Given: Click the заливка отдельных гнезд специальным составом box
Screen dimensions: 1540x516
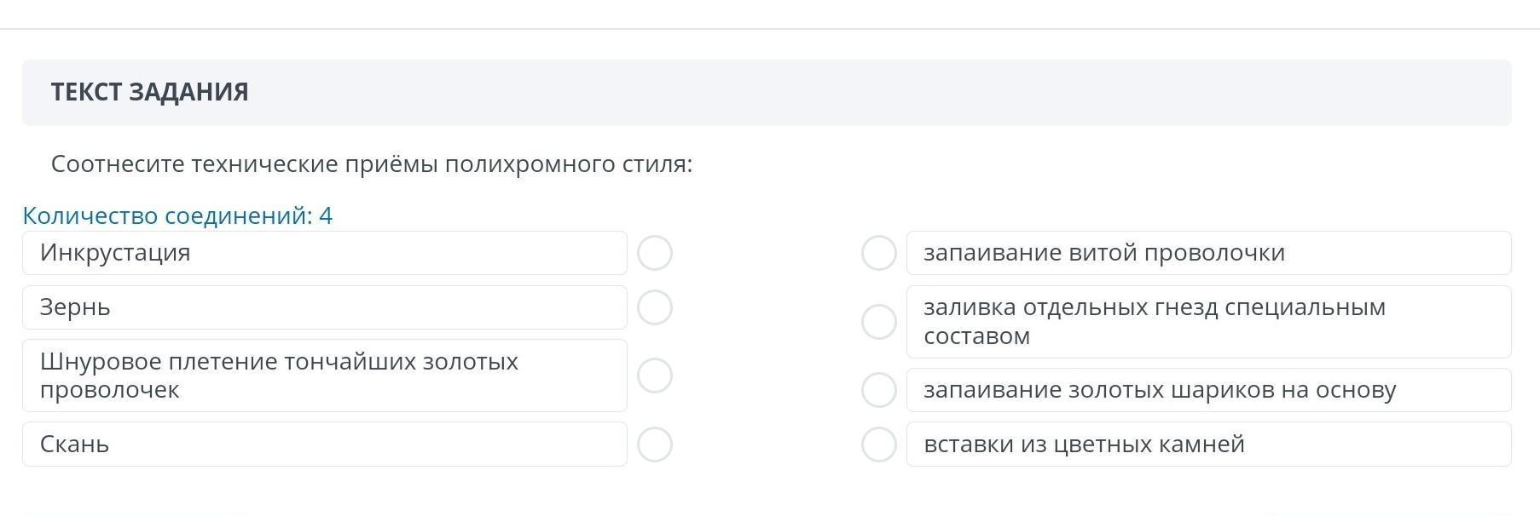Looking at the screenshot, I should (1208, 322).
